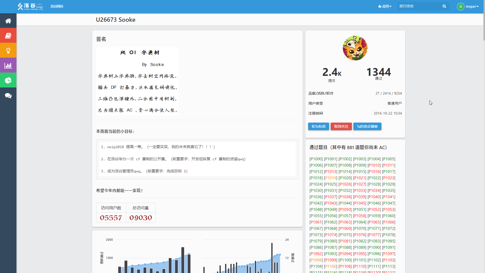Click the 和Ta私信 button
This screenshot has width=485, height=273.
pos(319,126)
